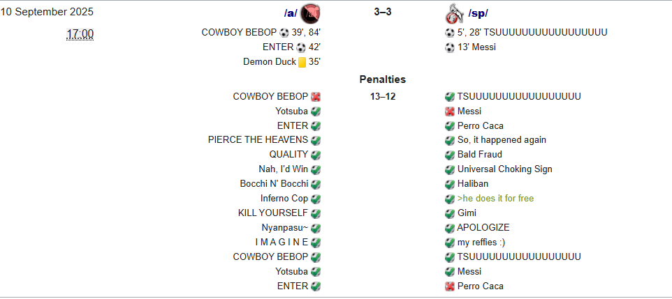Open the /a/ team link

(x=290, y=13)
